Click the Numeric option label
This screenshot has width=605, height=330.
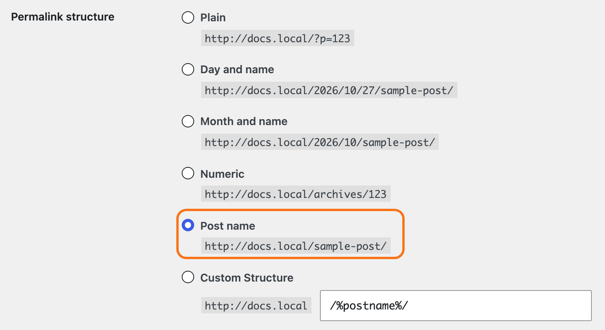[222, 174]
